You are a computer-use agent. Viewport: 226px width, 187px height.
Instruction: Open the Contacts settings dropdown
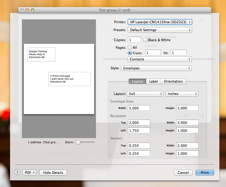point(159,59)
